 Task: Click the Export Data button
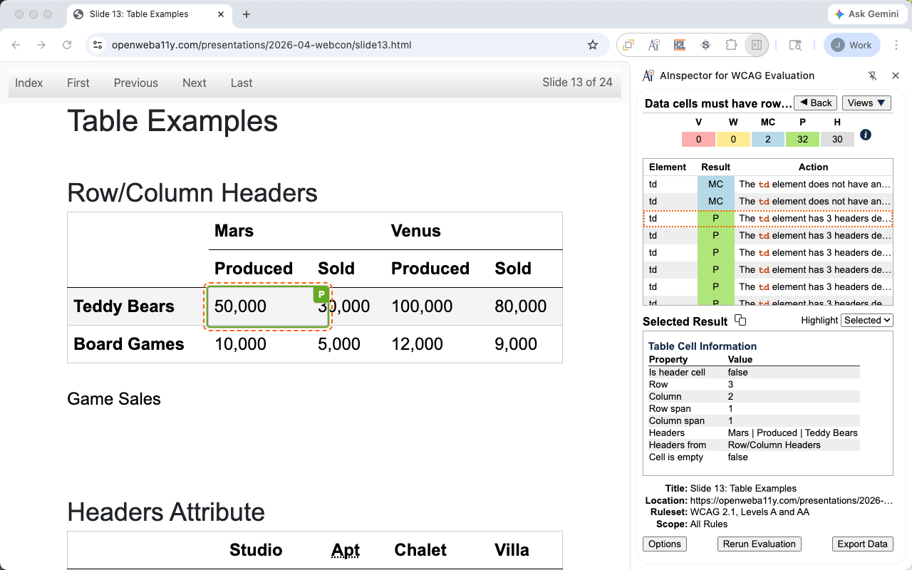coord(862,544)
